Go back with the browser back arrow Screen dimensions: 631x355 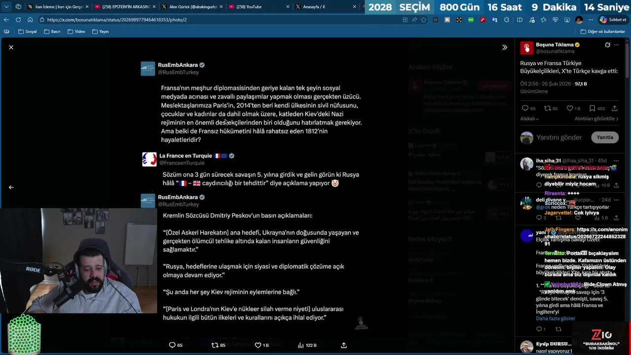coord(6,20)
